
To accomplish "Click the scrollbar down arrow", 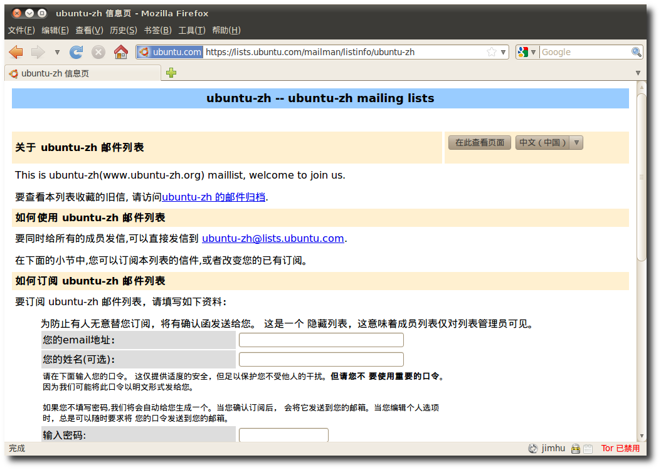I will (x=642, y=436).
